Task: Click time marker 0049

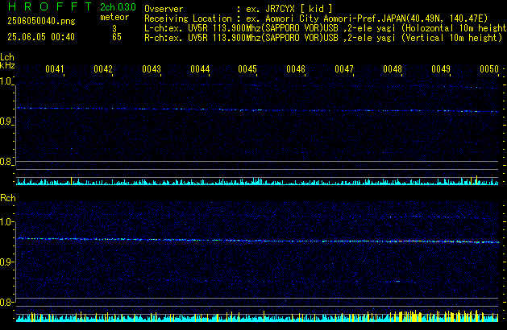Action: [441, 69]
